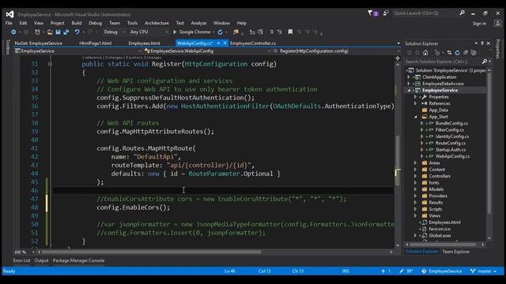Refresh Solution Explorer with the refresh icon
Screen dimensions: 506x284
(x=457, y=53)
